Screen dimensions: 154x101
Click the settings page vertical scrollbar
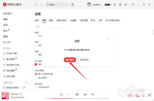point(153,32)
